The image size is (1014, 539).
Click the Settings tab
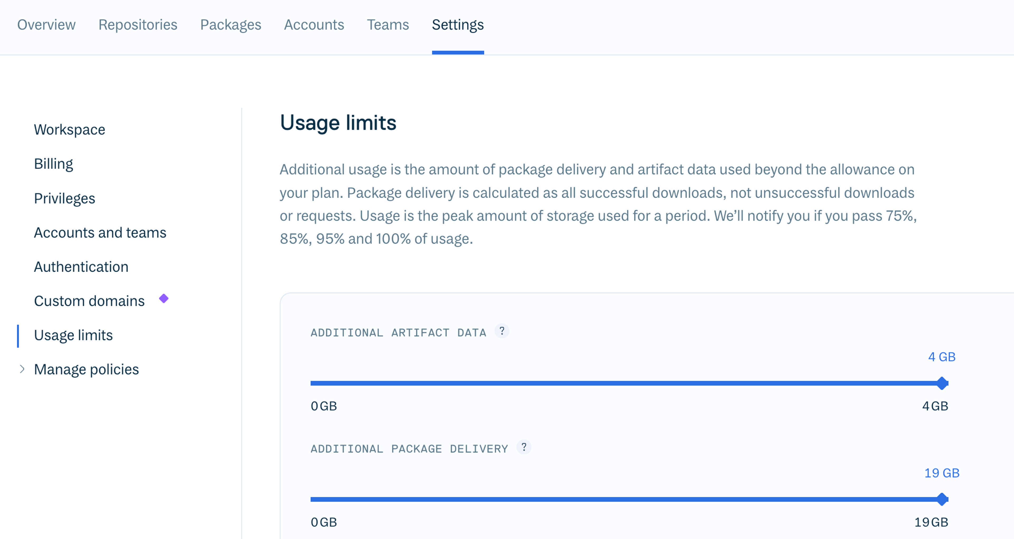[x=458, y=25]
